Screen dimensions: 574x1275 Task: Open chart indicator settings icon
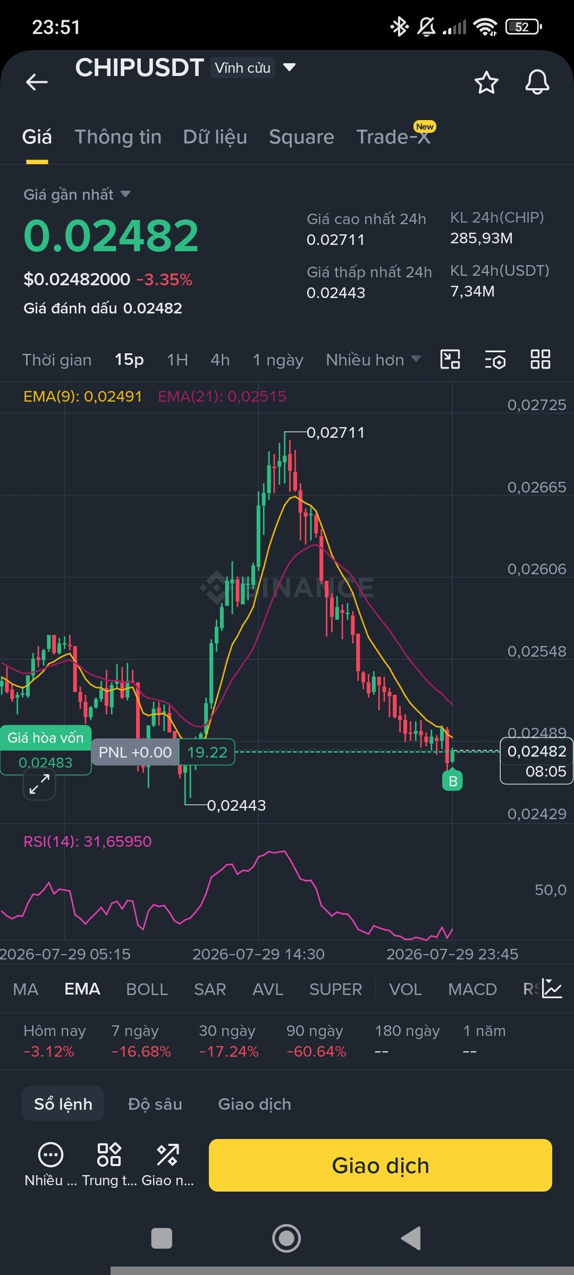pos(495,360)
